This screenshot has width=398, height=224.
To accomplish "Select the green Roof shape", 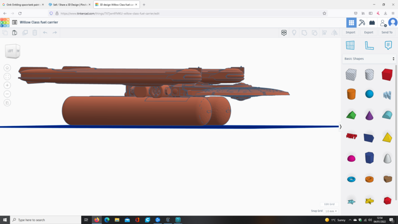I will click(x=351, y=115).
